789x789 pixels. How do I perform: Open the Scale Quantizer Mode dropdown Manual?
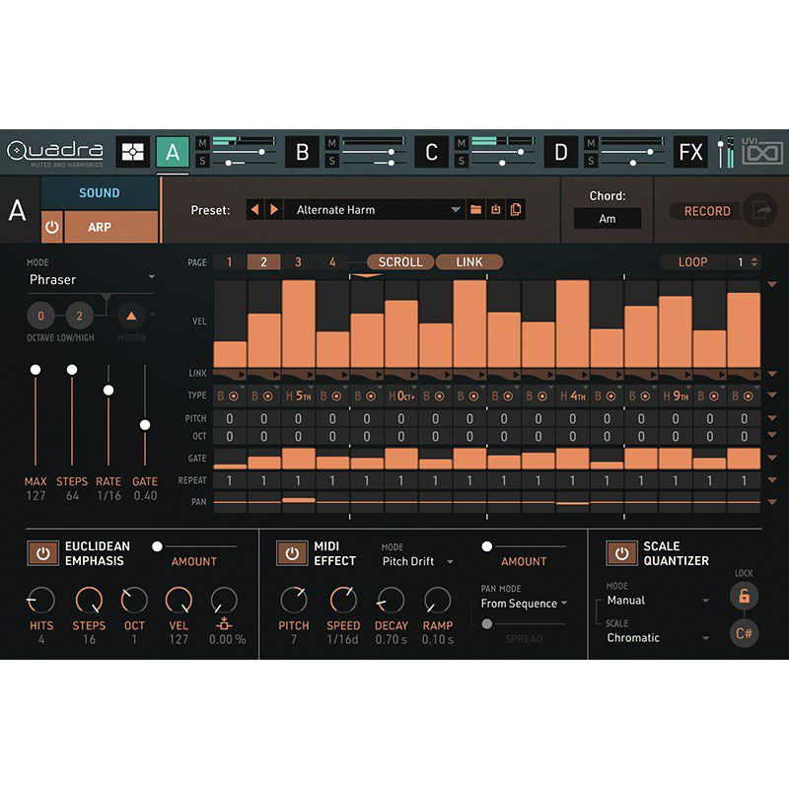657,601
